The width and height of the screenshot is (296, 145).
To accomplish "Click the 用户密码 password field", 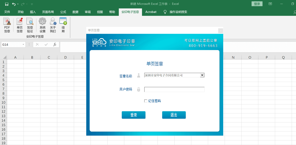I will click(x=174, y=90).
